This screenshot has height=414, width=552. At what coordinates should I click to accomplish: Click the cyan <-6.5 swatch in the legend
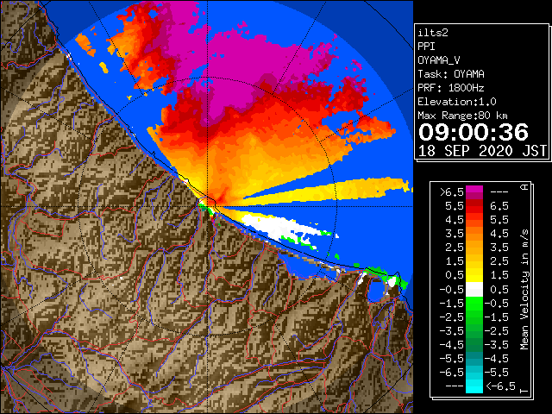(474, 386)
